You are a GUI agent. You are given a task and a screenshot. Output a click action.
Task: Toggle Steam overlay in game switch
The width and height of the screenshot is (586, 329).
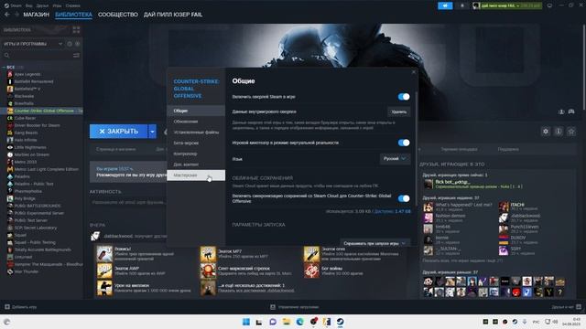404,97
